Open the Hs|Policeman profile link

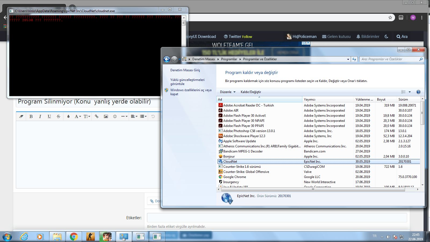302,37
